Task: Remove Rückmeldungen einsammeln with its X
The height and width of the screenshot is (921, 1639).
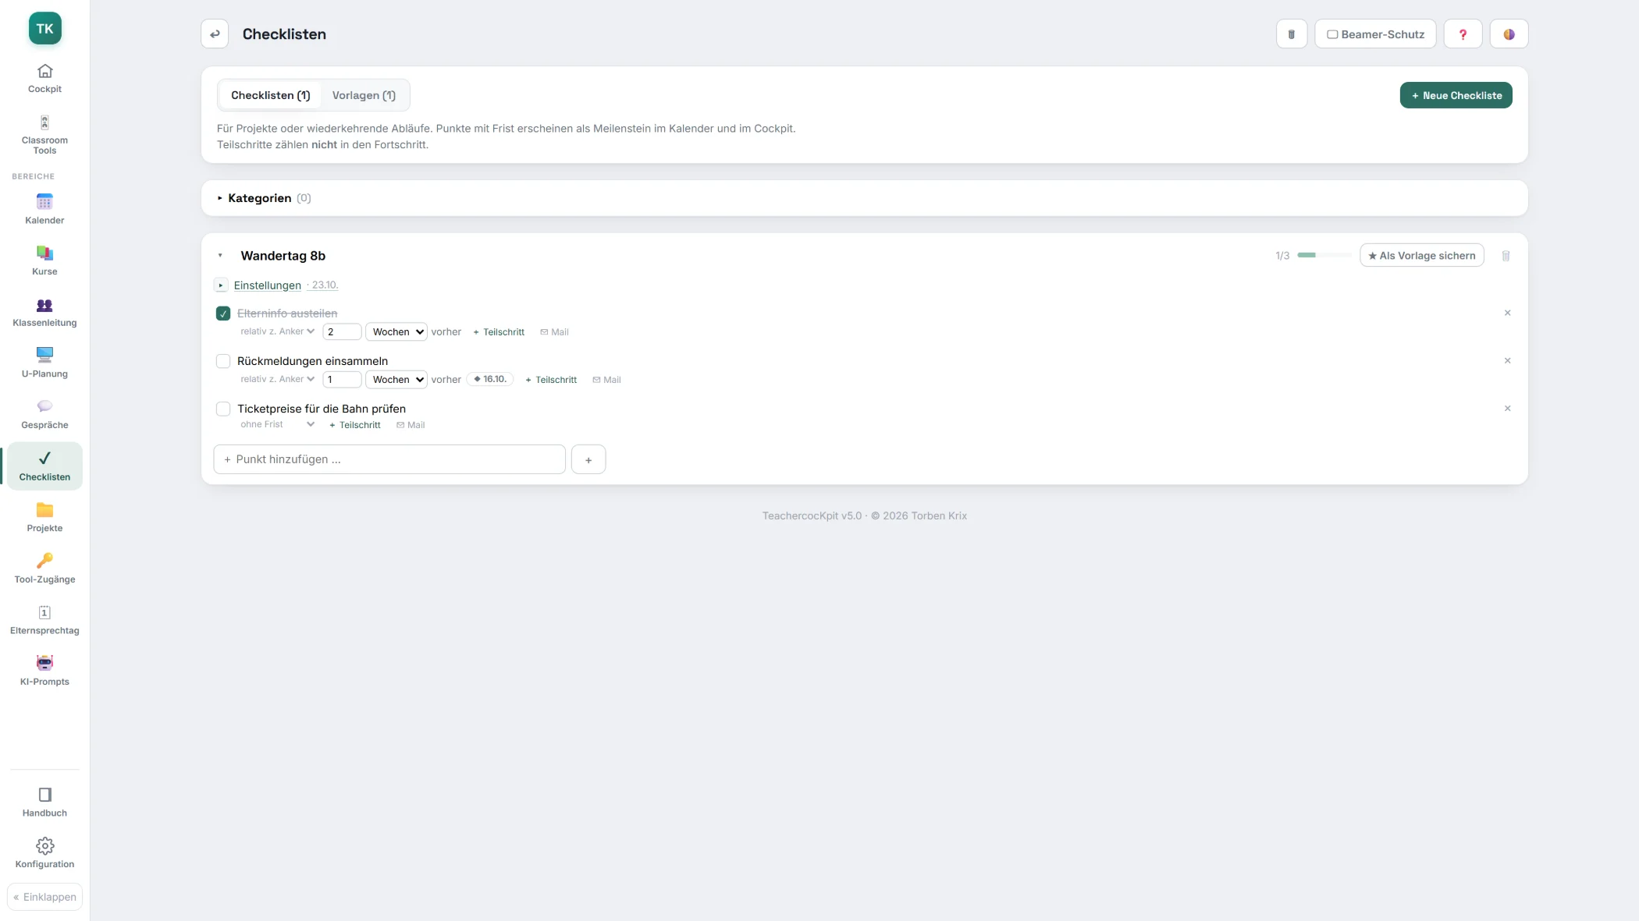Action: [x=1507, y=360]
